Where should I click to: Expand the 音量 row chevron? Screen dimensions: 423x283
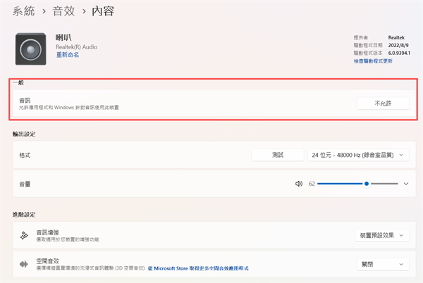coord(405,184)
